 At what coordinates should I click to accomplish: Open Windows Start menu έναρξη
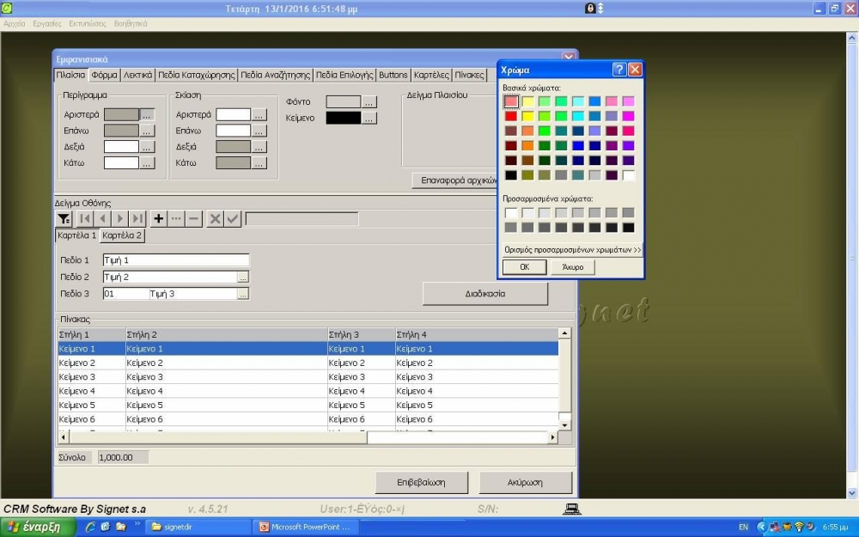point(37,528)
